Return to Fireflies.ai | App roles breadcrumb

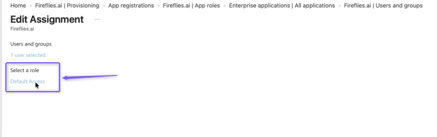point(191,6)
